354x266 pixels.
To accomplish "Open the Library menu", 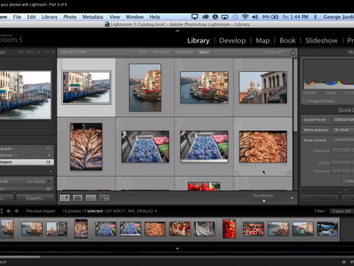I will 50,17.
